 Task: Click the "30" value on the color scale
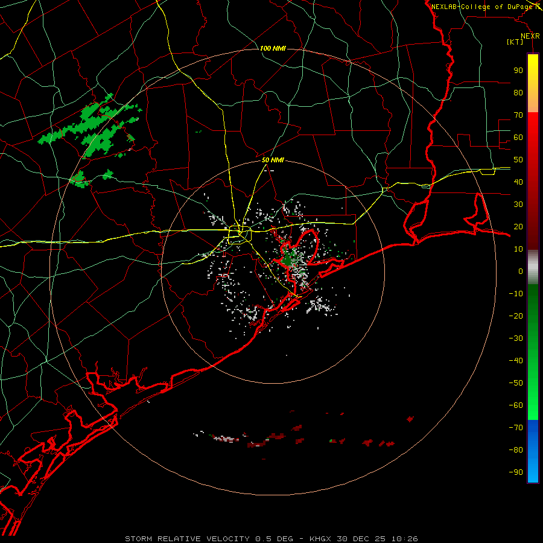pos(518,205)
